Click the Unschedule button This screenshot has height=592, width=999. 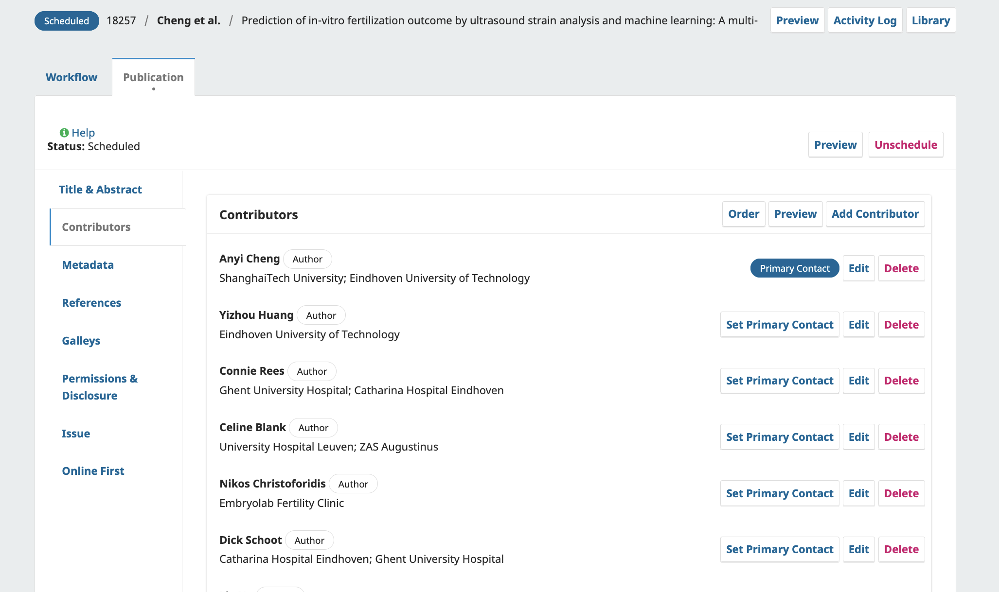[906, 145]
